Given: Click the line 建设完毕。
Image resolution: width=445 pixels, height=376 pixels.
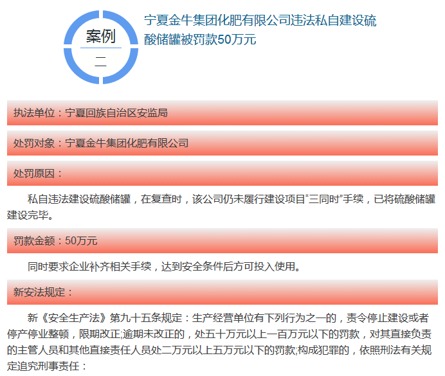Looking at the screenshot, I should pos(30,215).
